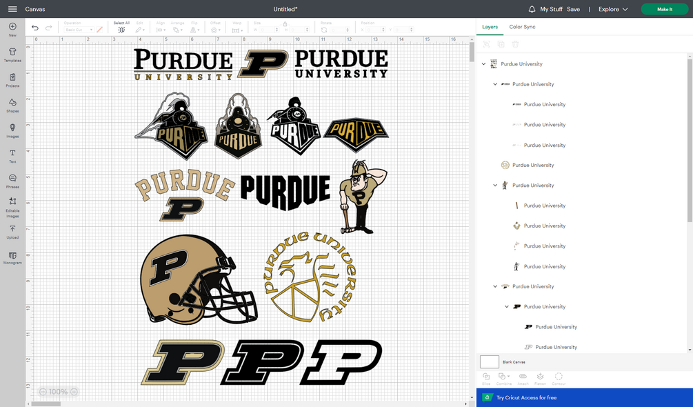Click the Slice tool
The image size is (693, 407).
[486, 379]
